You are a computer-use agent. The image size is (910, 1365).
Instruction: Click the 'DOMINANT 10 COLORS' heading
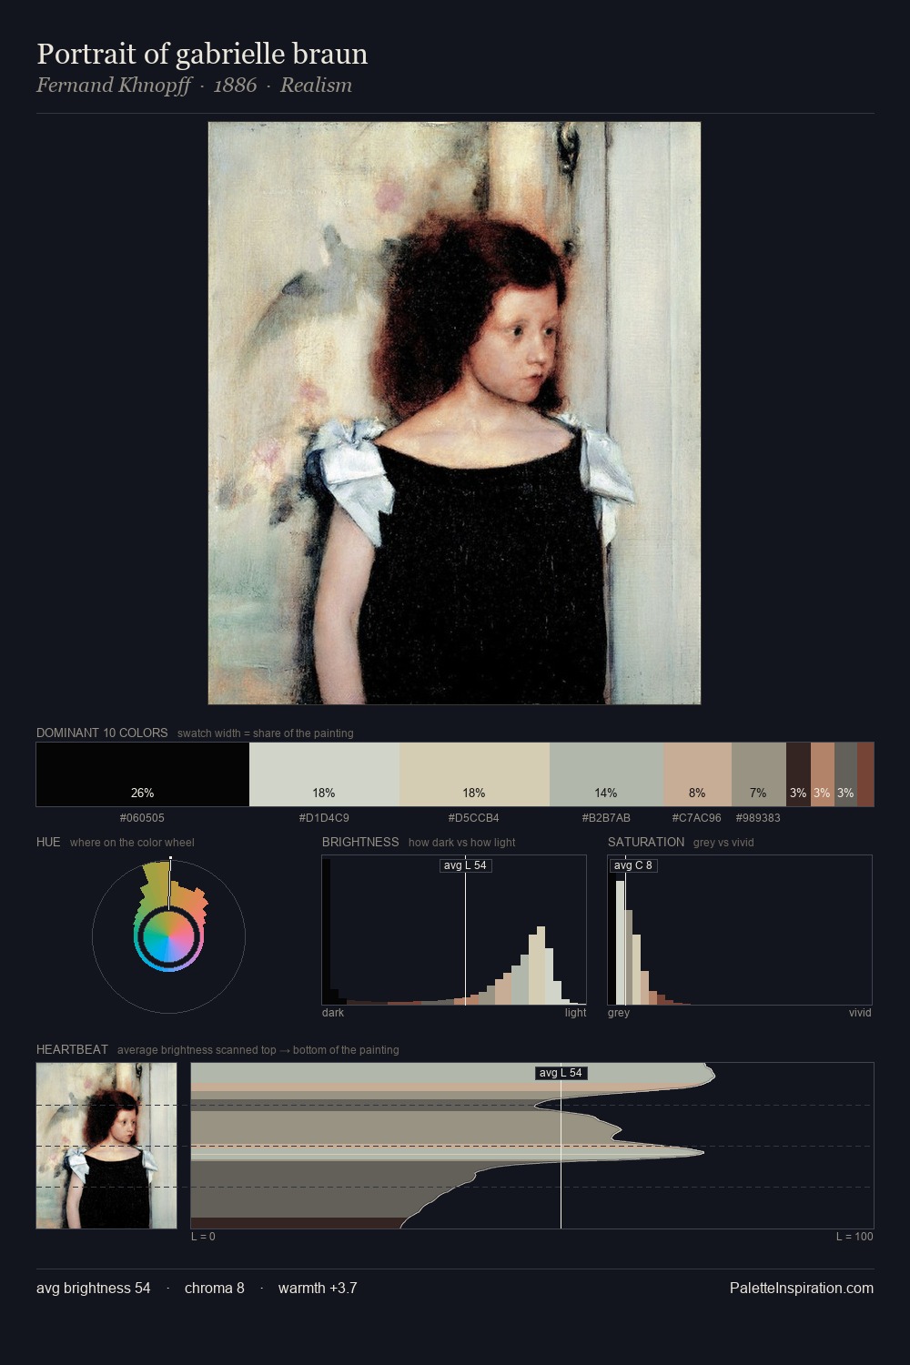pos(102,733)
